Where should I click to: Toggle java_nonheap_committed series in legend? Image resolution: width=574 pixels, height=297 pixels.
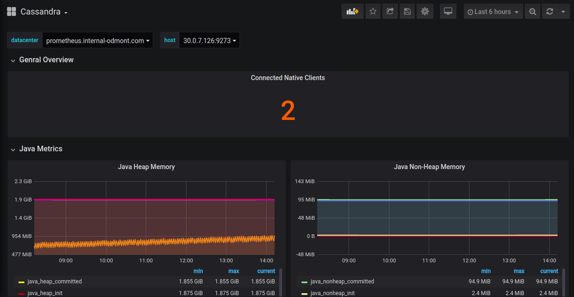coord(342,282)
